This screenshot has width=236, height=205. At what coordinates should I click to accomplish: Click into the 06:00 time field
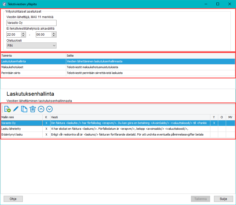[x=44, y=35]
